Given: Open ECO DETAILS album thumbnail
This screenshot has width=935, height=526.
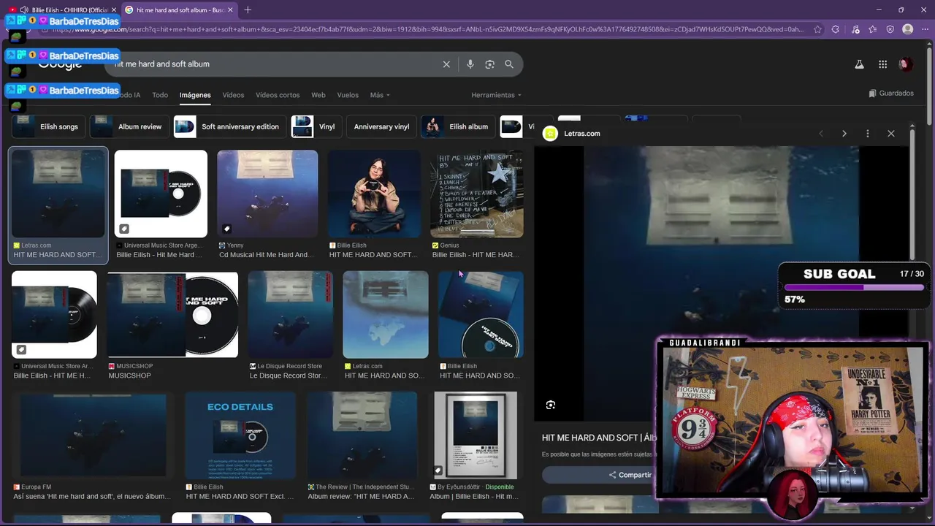Looking at the screenshot, I should point(240,435).
